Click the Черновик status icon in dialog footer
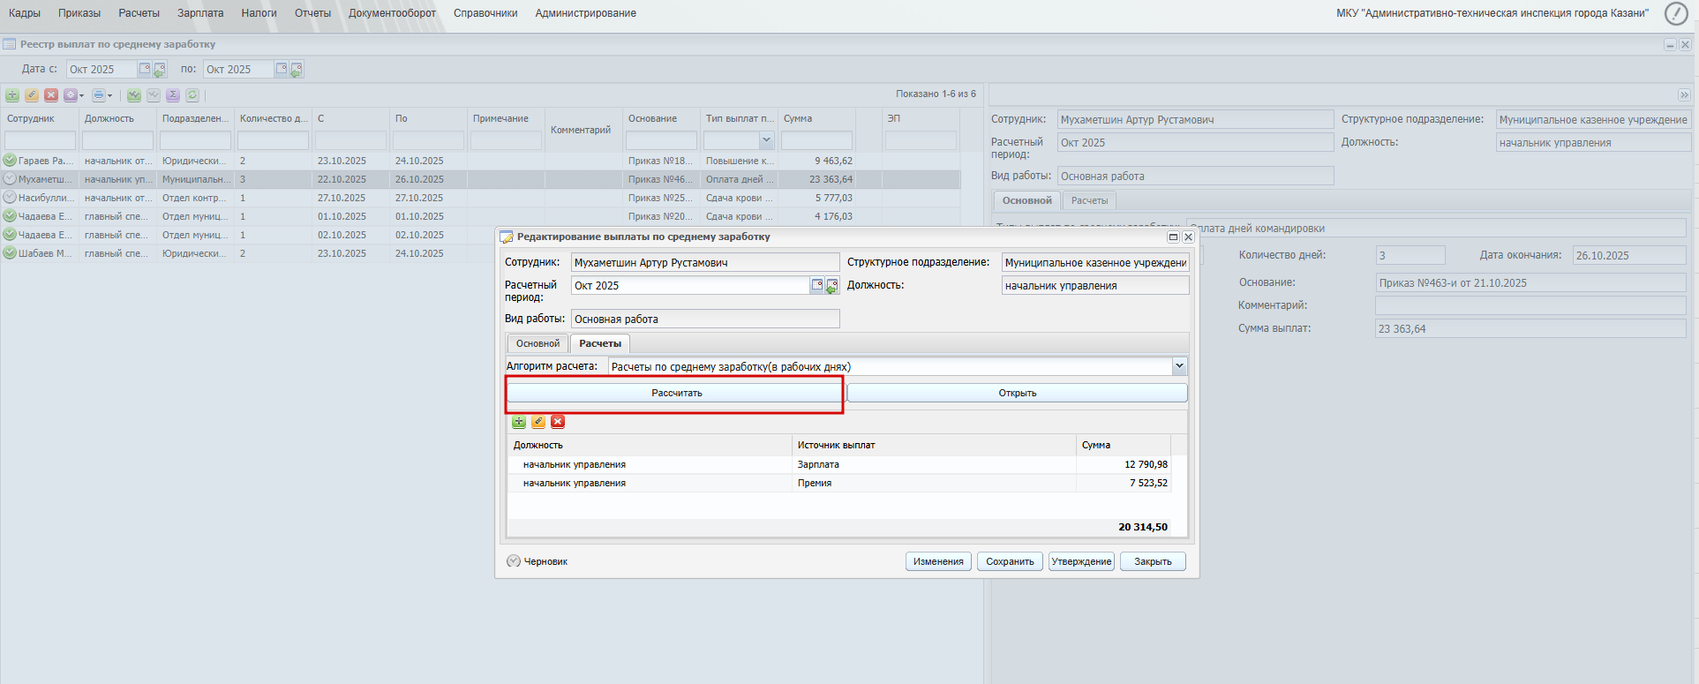 [x=514, y=561]
